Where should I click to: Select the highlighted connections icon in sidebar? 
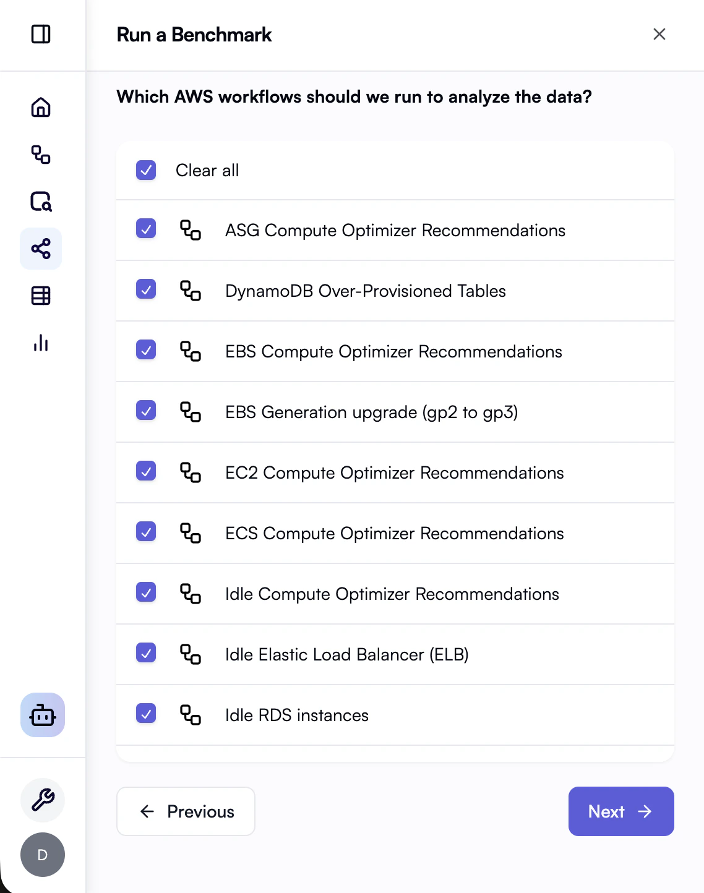point(40,249)
